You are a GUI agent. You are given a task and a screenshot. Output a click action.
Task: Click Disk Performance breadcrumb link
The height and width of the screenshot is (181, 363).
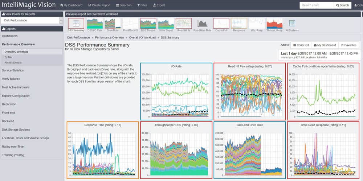click(78, 37)
